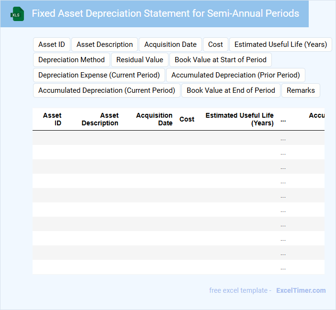The width and height of the screenshot is (336, 310).
Task: Click the Asset ID column header
Action: tap(52, 119)
